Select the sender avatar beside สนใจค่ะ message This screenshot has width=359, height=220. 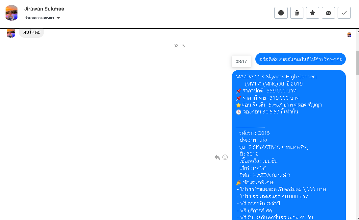coord(11,33)
